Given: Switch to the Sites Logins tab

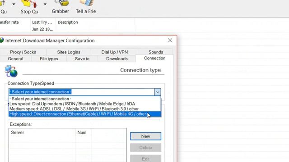Looking at the screenshot, I should pos(69,52).
